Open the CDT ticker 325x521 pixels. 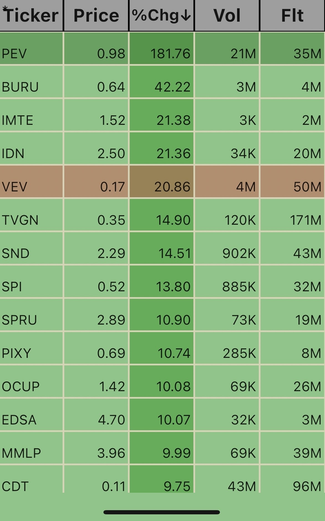click(x=15, y=486)
